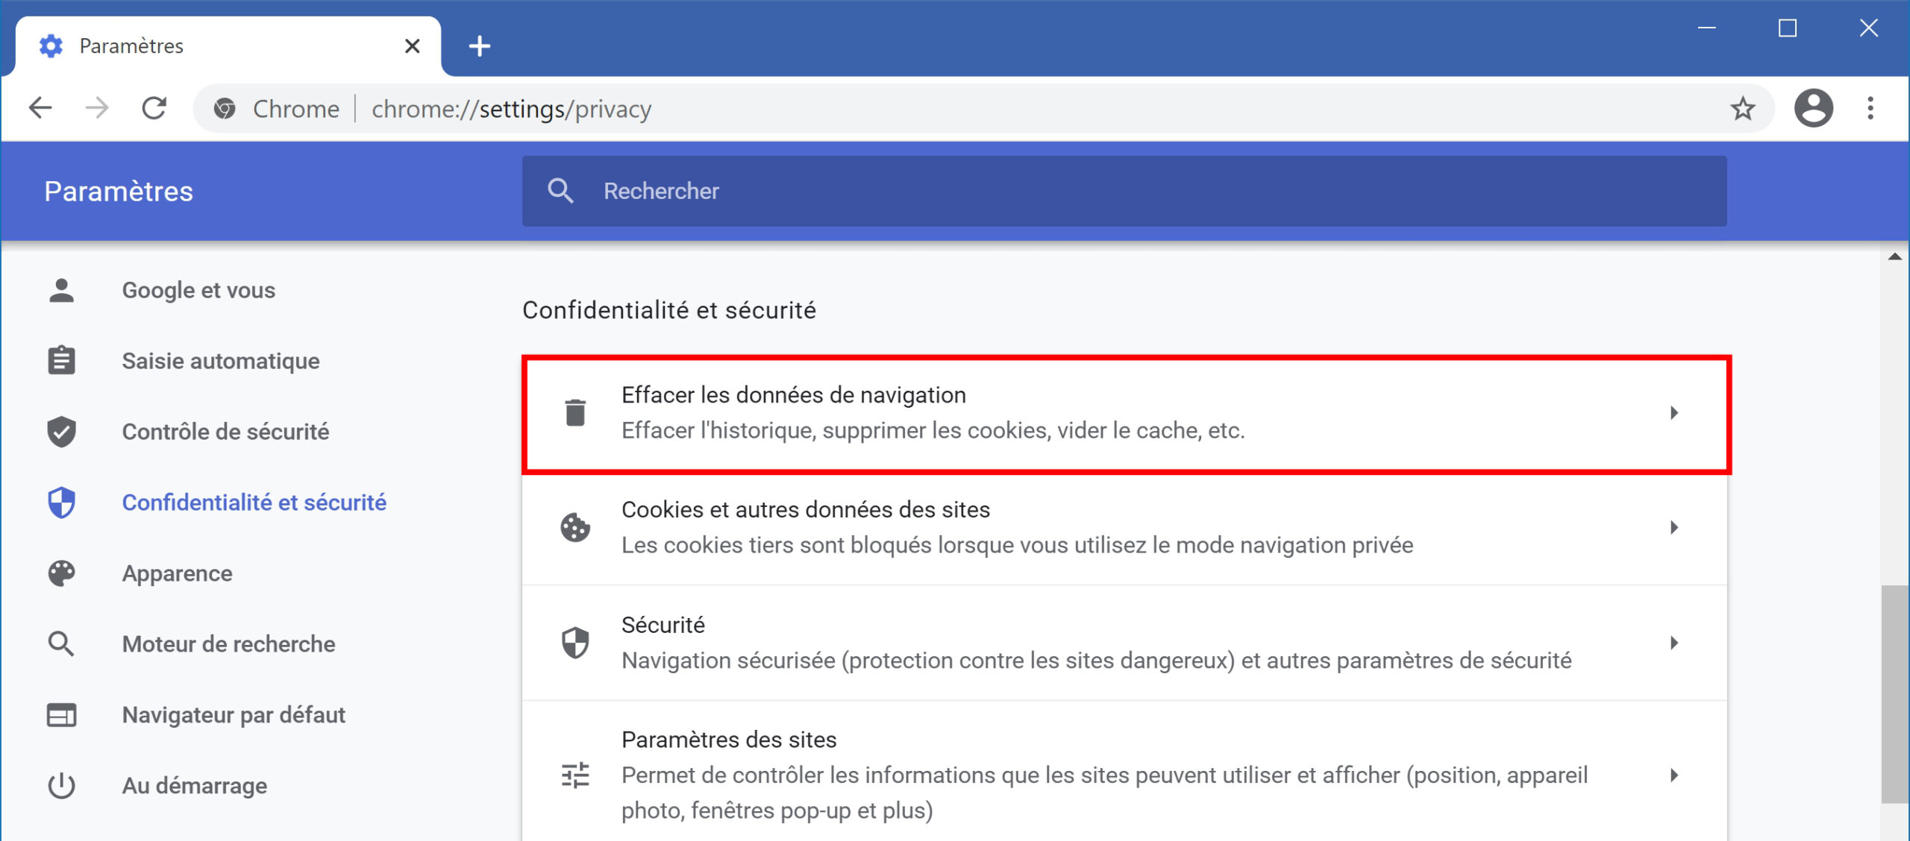This screenshot has height=841, width=1910.
Task: Open Cookies et autres données des sites
Action: (x=1124, y=528)
